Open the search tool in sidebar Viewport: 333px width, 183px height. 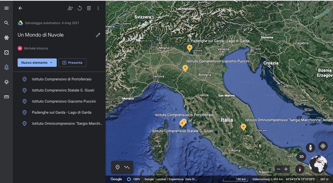click(x=7, y=23)
